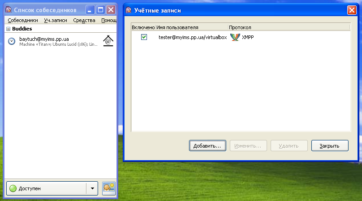Click the Закрыть button
Viewport: 362px width, 201px height.
330,146
